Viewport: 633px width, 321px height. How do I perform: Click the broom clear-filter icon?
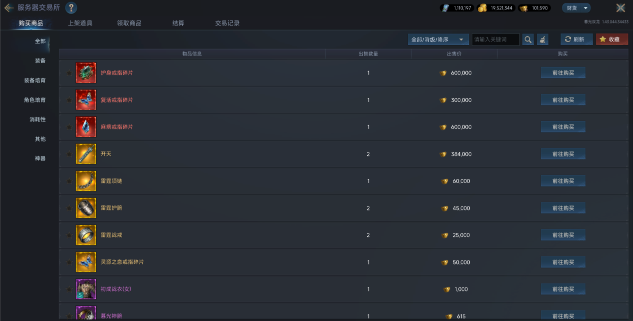(x=542, y=39)
